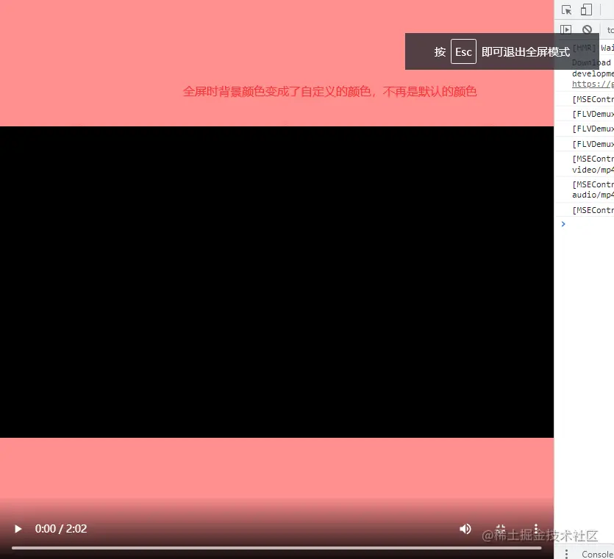
Task: Mute the video using the volume icon
Action: tap(465, 528)
